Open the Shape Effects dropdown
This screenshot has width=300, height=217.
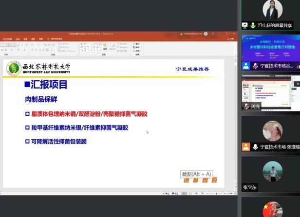(122, 51)
